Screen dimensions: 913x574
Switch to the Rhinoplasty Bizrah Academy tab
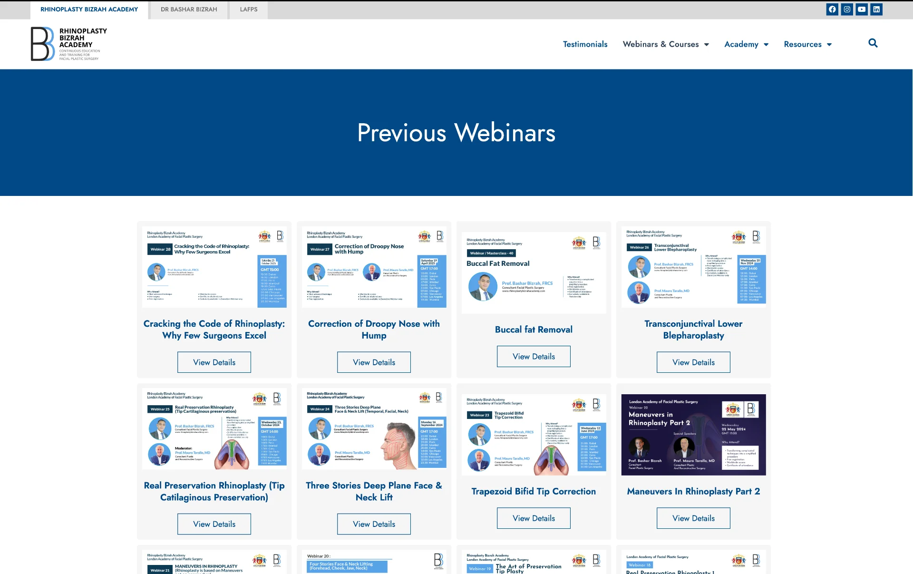[89, 10]
